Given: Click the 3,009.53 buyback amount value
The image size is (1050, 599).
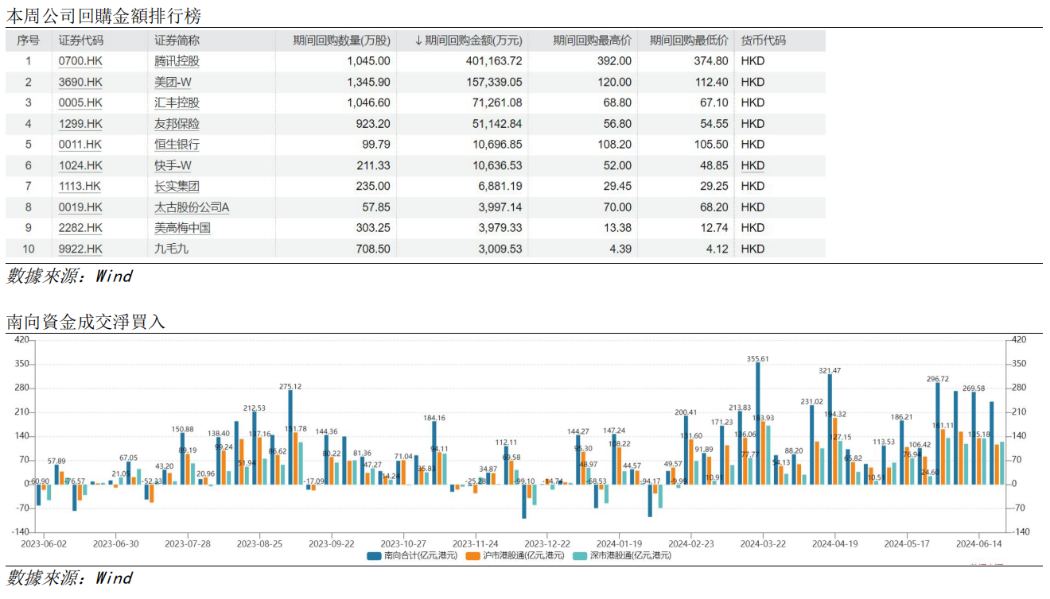Looking at the screenshot, I should pos(500,249).
